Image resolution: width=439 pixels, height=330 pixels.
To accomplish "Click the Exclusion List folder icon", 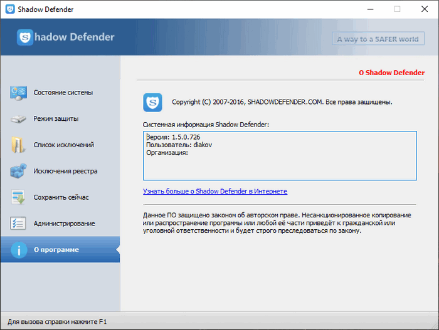I will click(18, 145).
